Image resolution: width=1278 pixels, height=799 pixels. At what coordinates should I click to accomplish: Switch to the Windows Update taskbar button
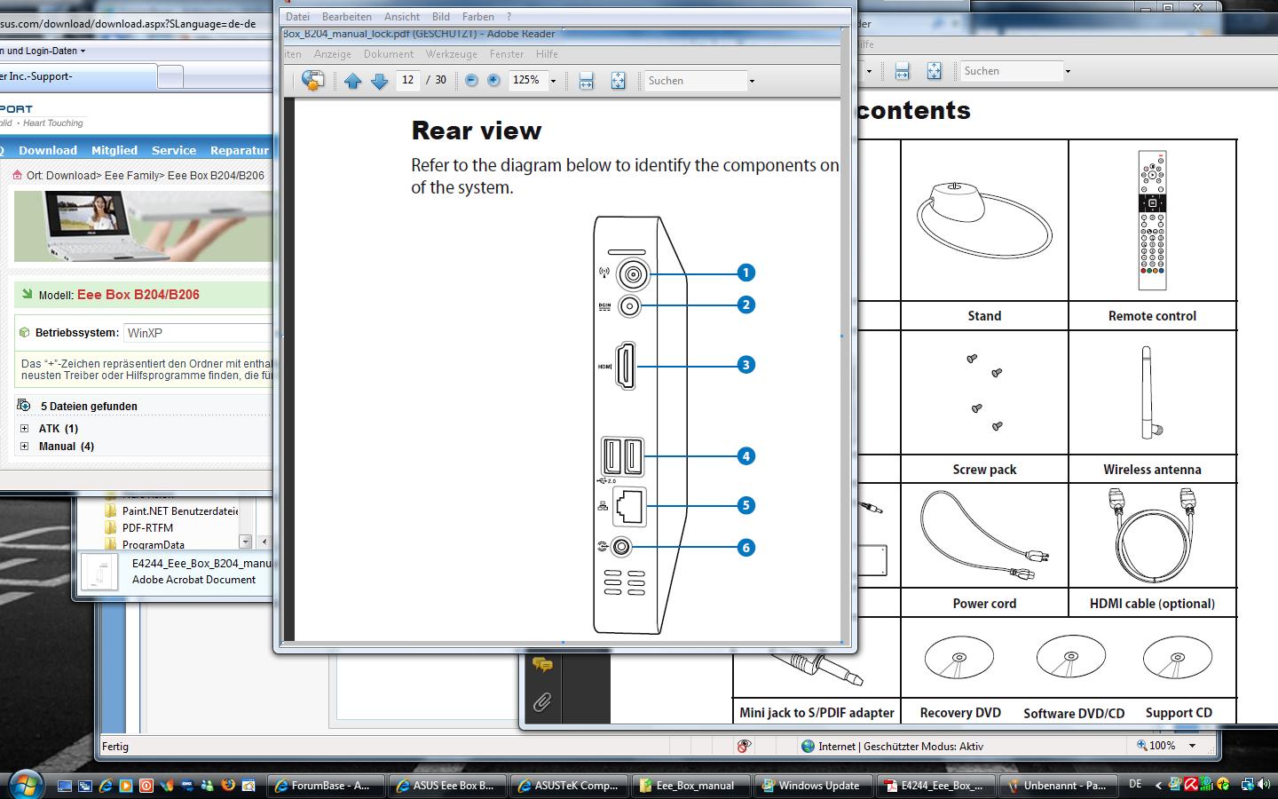point(812,785)
